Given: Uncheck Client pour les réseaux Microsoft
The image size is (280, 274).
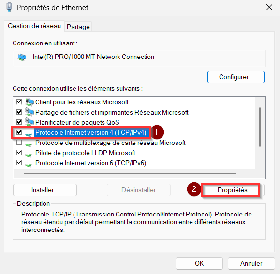Looking at the screenshot, I should click(x=19, y=102).
